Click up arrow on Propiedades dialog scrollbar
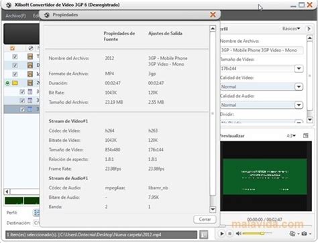 (x=213, y=29)
